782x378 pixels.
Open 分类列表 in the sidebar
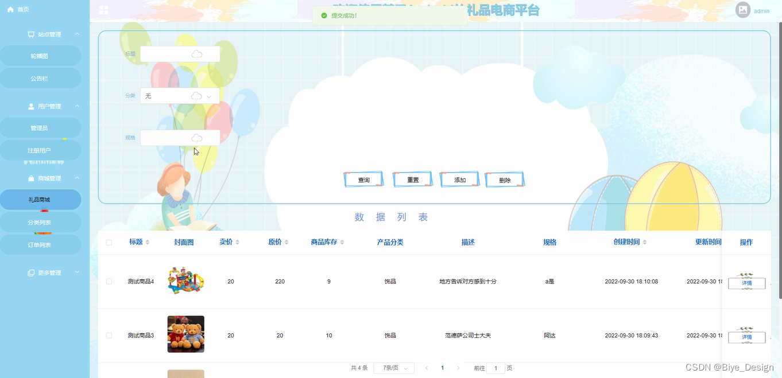(x=40, y=223)
